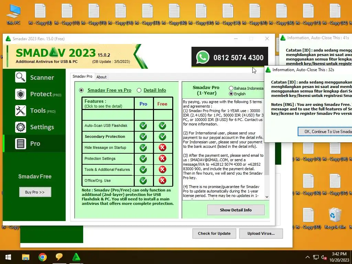Viewport: 352px width, 264px height.
Task: Open File Explorer from the taskbar
Action: [25, 257]
